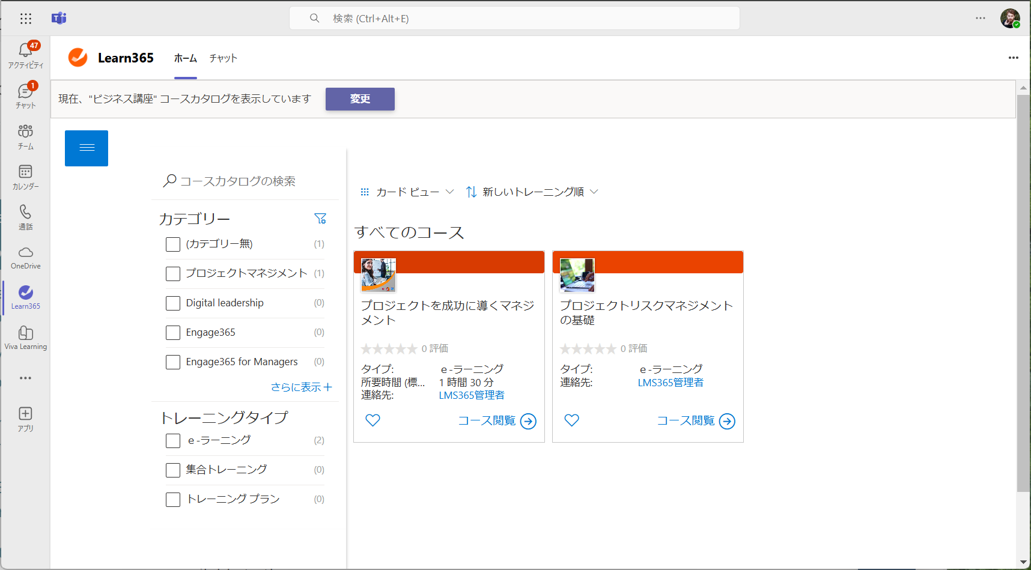
Task: Check the トレーニング プラン checkbox
Action: (x=173, y=500)
